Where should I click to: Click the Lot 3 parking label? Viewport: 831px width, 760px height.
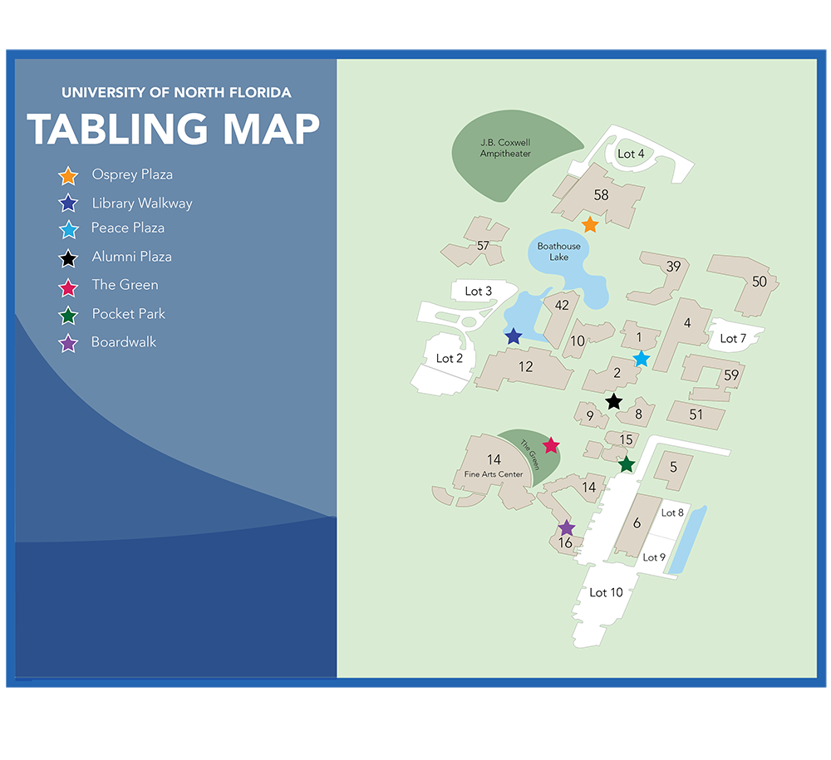click(478, 292)
